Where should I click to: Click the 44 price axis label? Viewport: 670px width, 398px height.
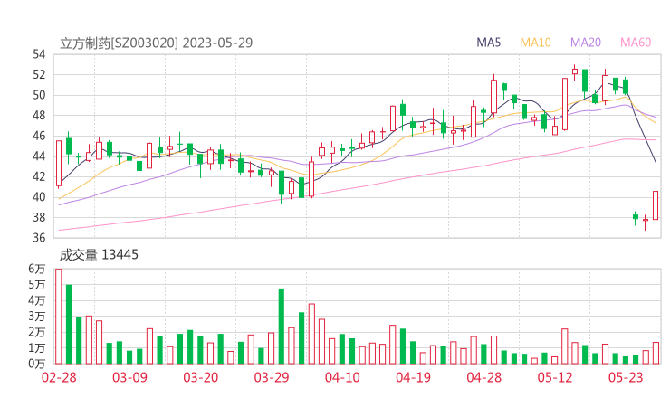tap(39, 156)
